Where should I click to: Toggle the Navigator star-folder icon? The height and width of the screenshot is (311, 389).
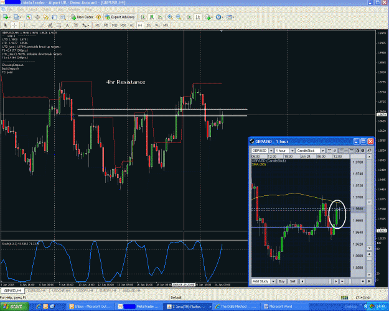point(46,17)
